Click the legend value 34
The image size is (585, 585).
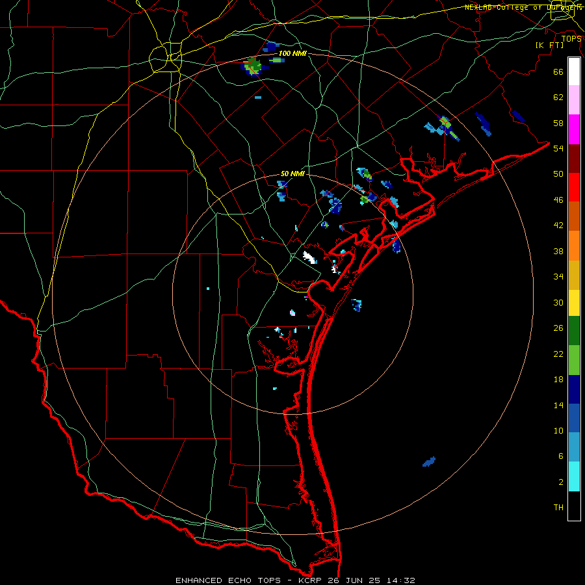point(558,277)
